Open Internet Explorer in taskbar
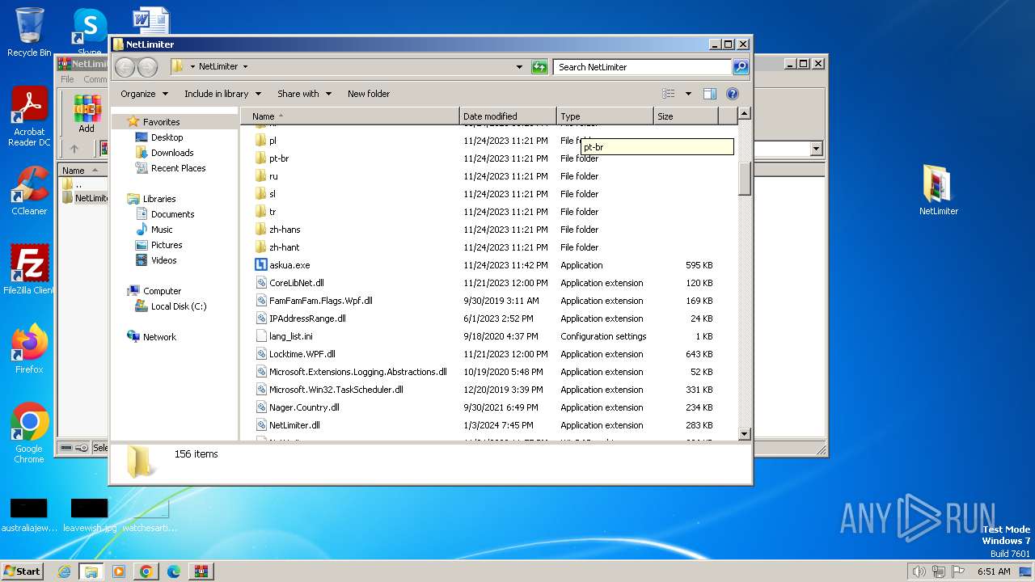Image resolution: width=1035 pixels, height=582 pixels. [x=64, y=571]
